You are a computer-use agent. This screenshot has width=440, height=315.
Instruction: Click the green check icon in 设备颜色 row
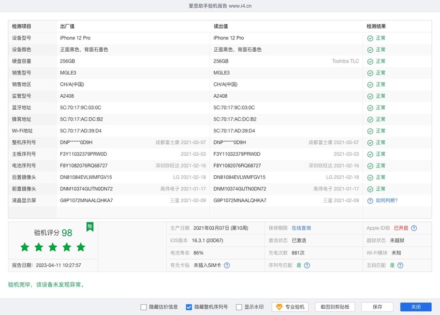tap(370, 50)
